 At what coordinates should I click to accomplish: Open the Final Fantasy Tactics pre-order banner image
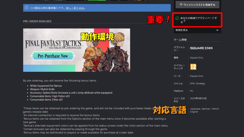coord(77,50)
